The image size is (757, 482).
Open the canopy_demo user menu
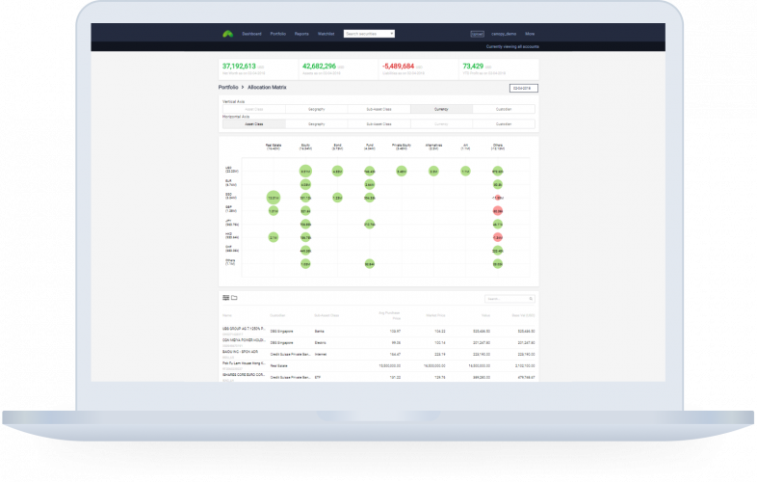(x=504, y=34)
